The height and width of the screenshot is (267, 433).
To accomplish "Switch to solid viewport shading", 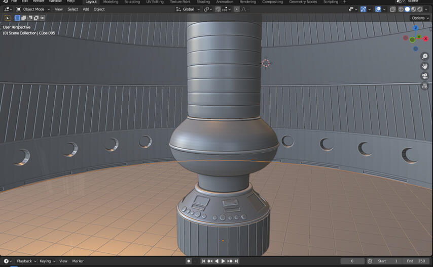I will (x=407, y=10).
